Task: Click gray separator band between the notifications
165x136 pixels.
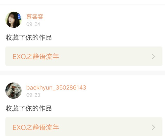Action: [82, 73]
